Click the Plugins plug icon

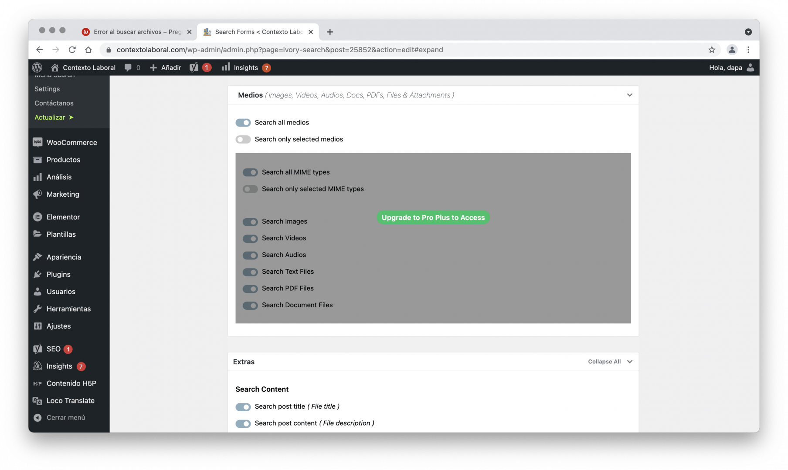click(38, 274)
